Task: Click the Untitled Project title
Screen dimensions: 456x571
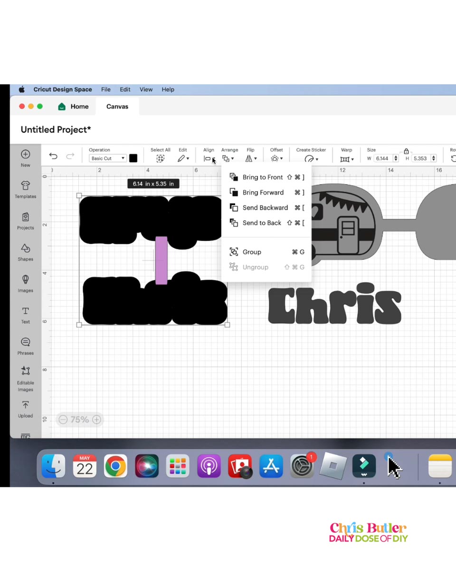Action: pos(56,129)
